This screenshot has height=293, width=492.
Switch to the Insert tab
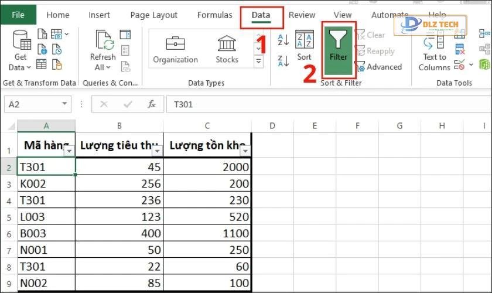coord(99,15)
